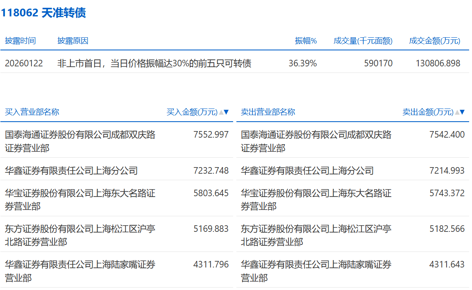
Task: Select the 卖出营业部名称 column header
Action: (268, 112)
